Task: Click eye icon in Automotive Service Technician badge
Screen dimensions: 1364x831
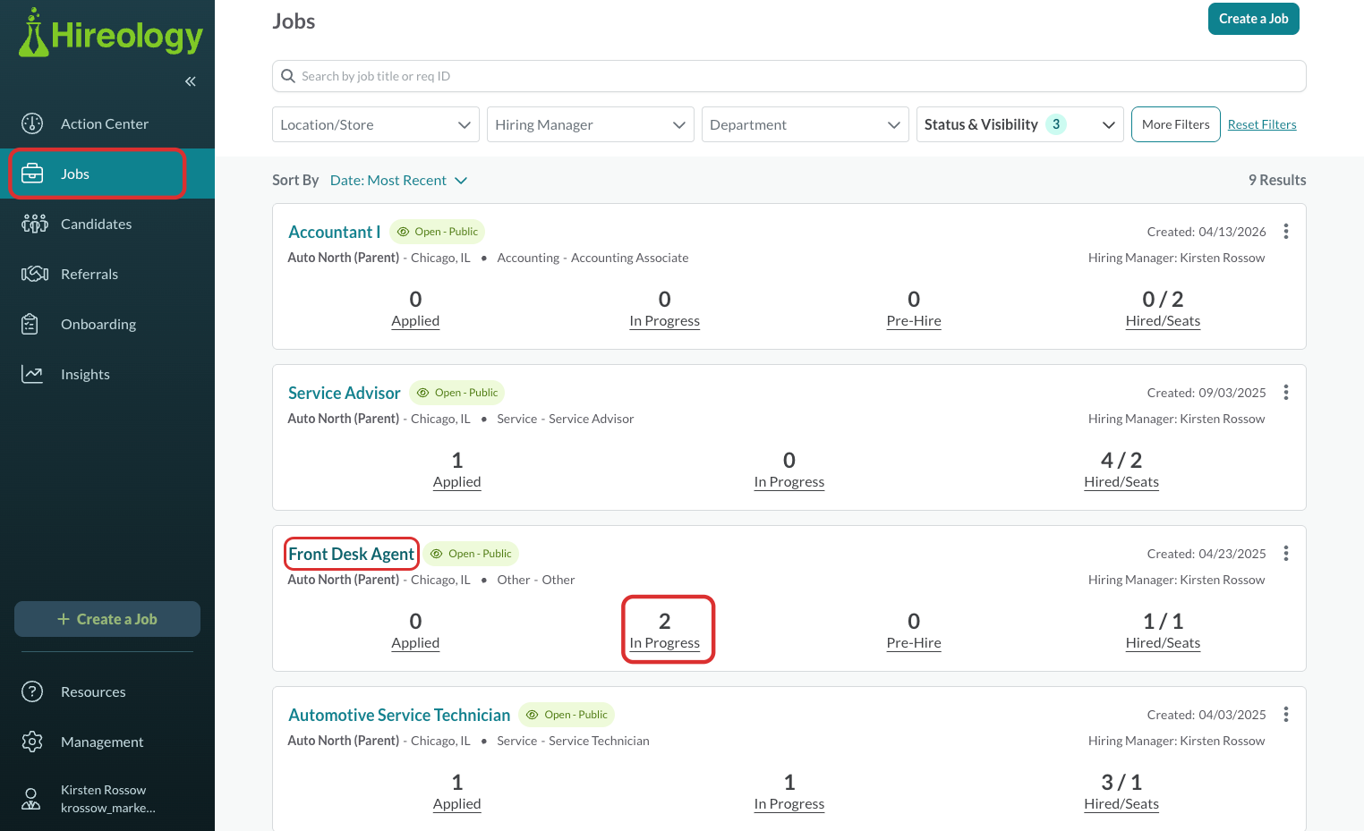Action: pos(533,715)
